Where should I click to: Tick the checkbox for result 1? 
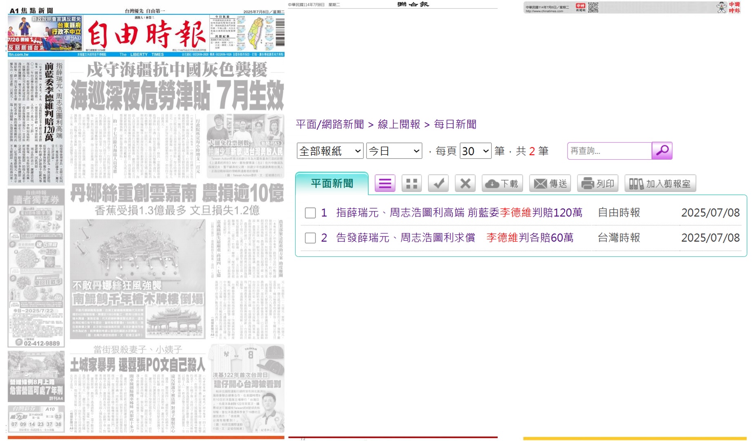click(310, 213)
